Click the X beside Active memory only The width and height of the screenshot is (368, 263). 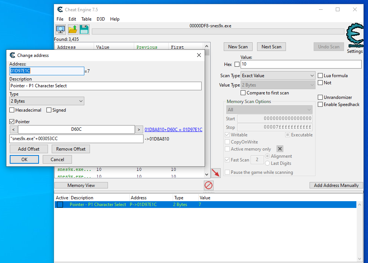(x=280, y=149)
